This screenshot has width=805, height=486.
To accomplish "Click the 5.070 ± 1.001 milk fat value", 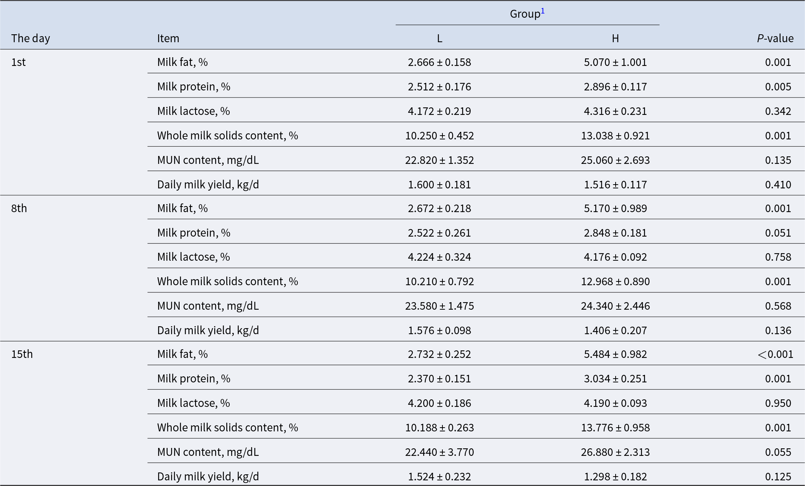I will (x=615, y=62).
